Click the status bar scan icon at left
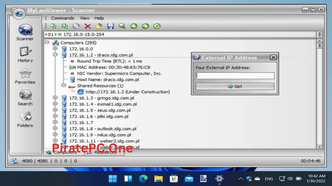Screen dimensions: 332x186 (15, 161)
